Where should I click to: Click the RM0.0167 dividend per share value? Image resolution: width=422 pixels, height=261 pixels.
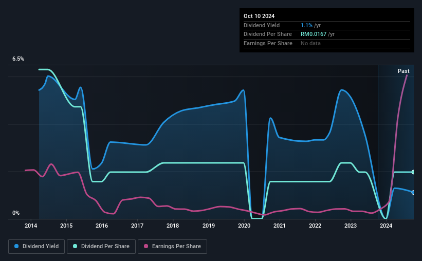pyautogui.click(x=313, y=34)
